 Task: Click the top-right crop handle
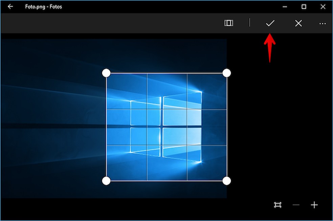[227, 73]
